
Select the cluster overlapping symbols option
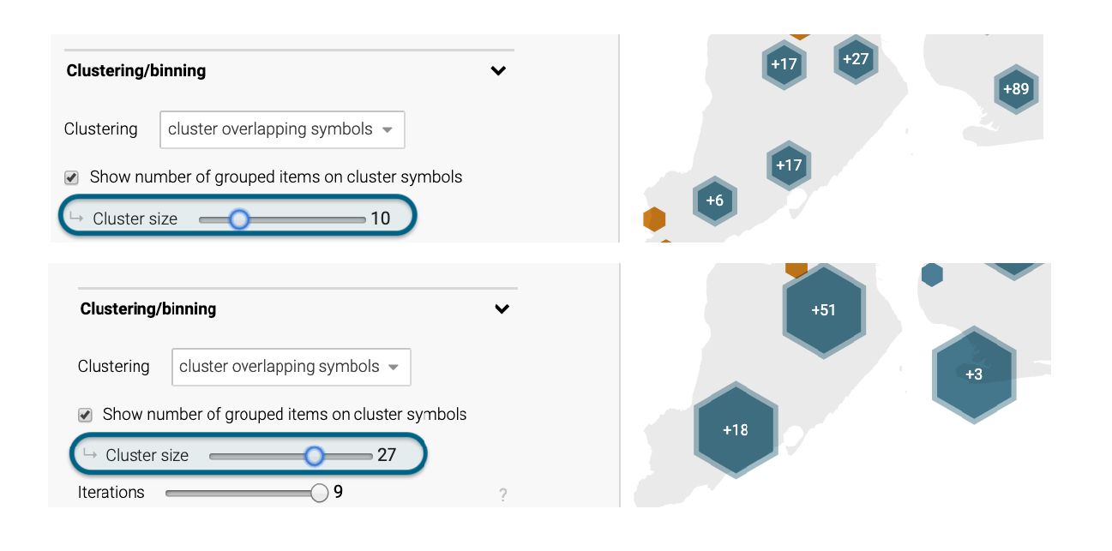tap(282, 129)
